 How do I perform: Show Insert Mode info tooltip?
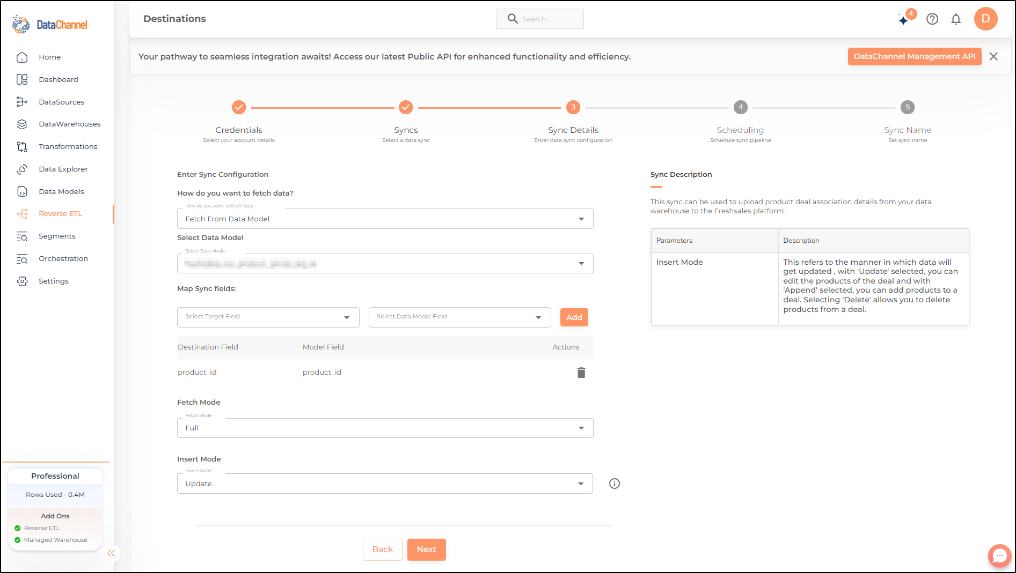[615, 483]
